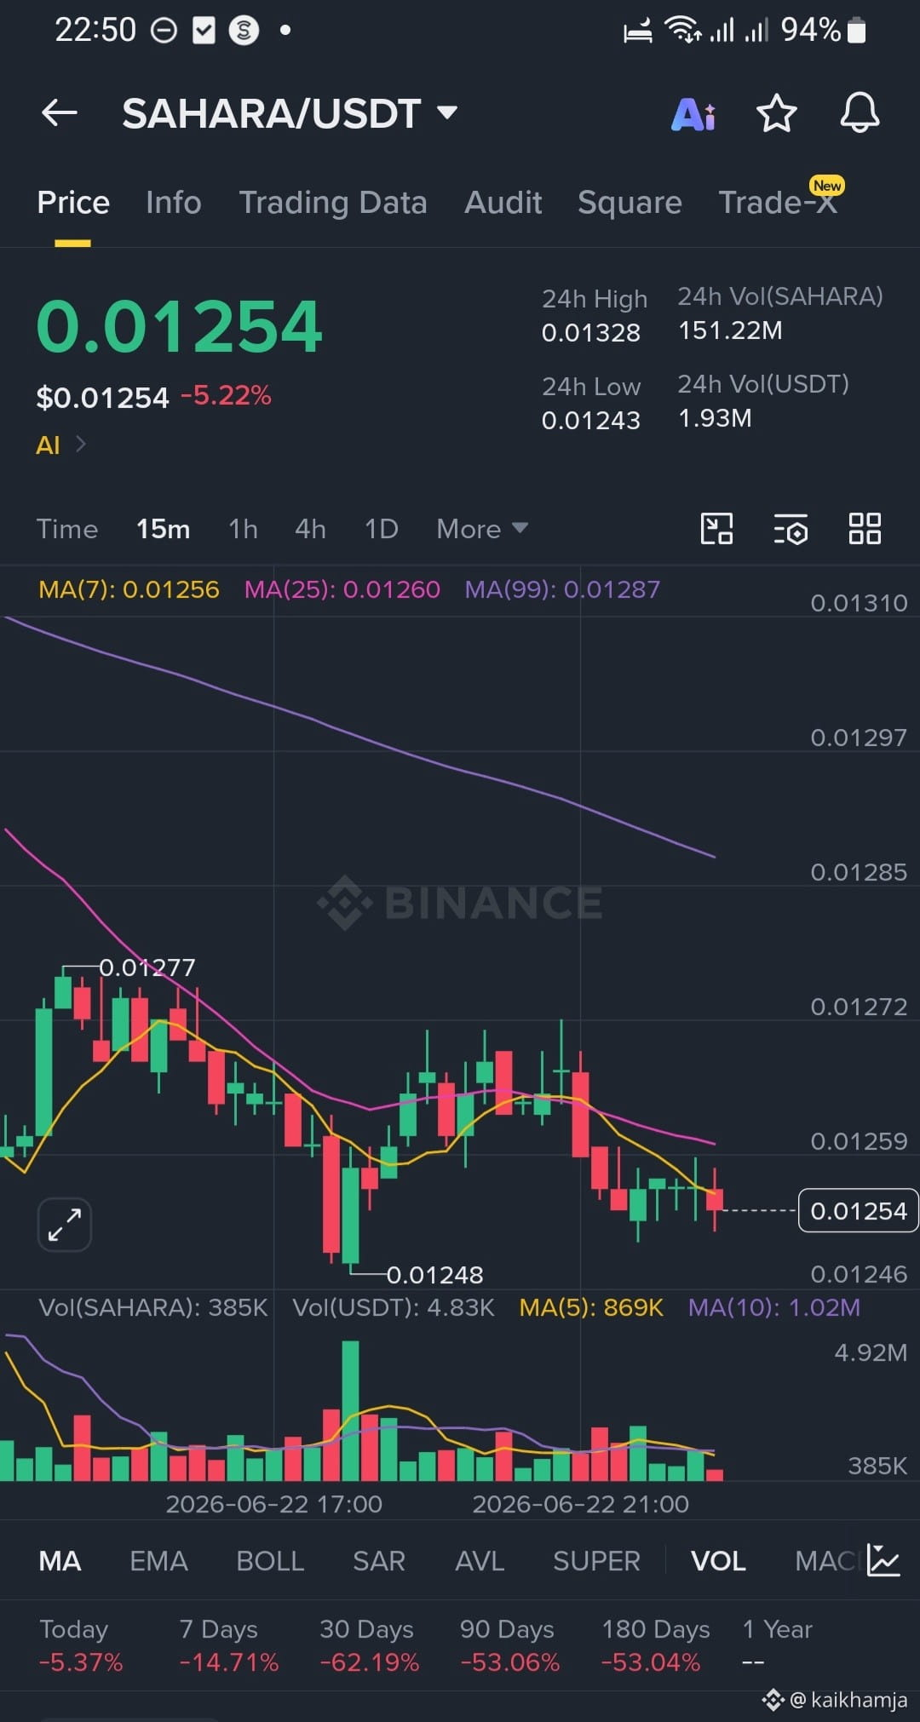Tap the Wi-Fi status icon
Screen dimensions: 920x1722
coord(682,30)
